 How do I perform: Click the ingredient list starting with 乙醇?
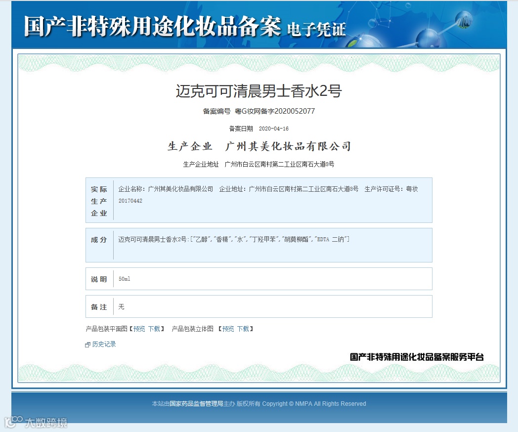[270, 239]
